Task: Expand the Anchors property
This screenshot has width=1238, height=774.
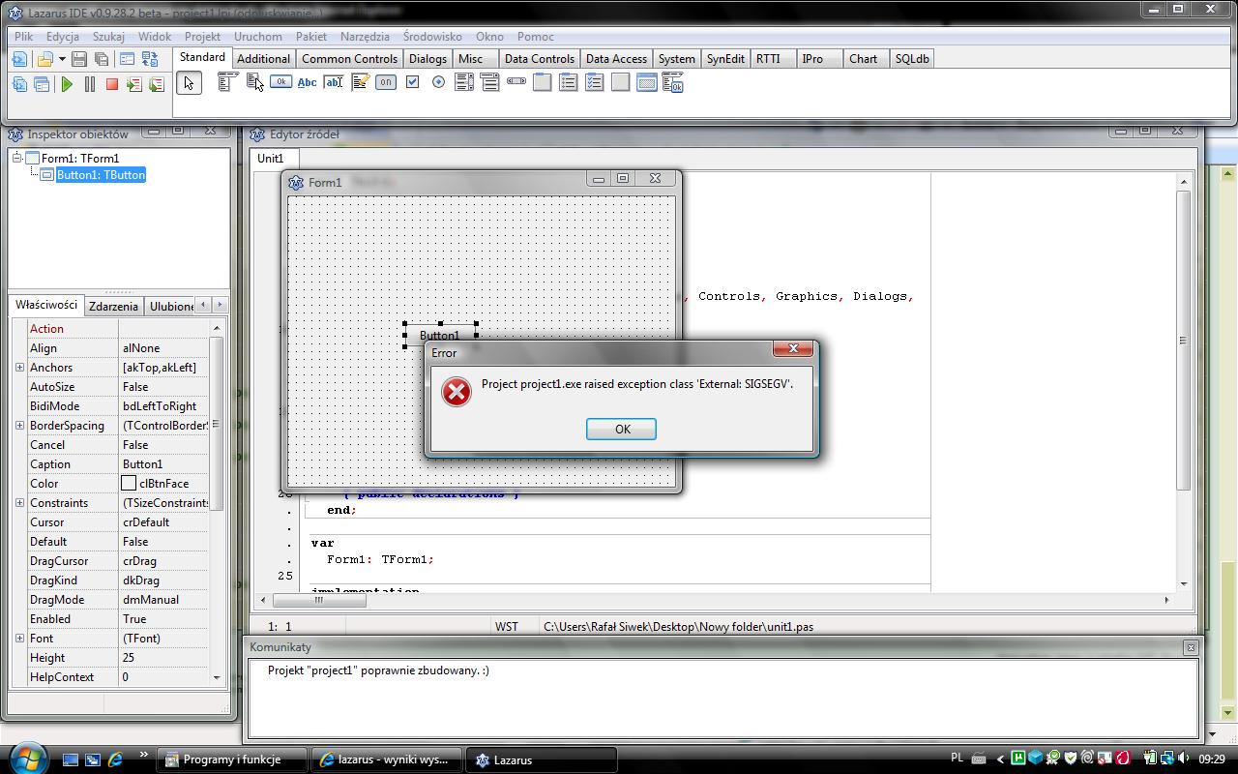Action: (x=19, y=368)
